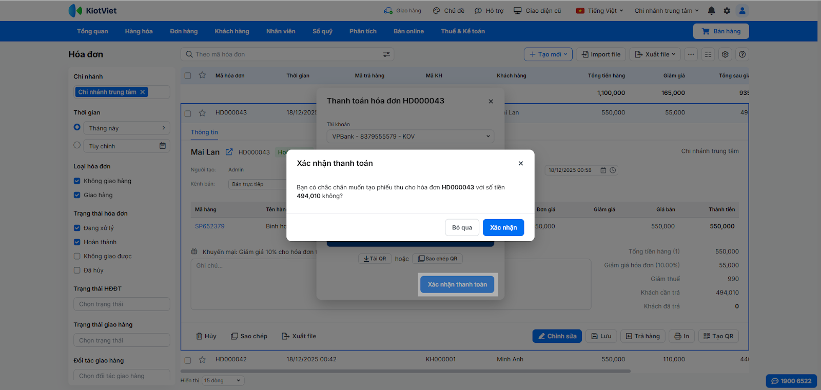Toggle Đang xử lý status checkbox
The image size is (821, 390).
pos(77,228)
